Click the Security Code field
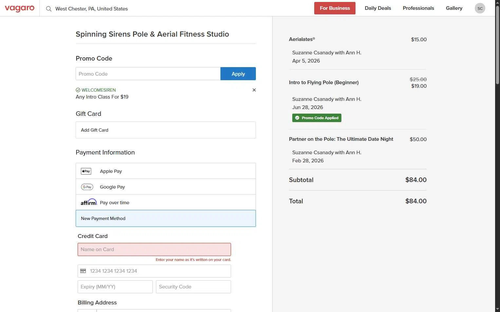The height and width of the screenshot is (312, 500). point(193,287)
